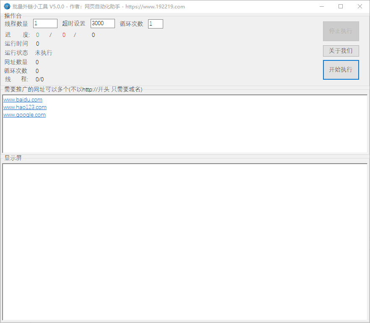
Task: Click inside the 显示屏 output area
Action: [x=185, y=241]
